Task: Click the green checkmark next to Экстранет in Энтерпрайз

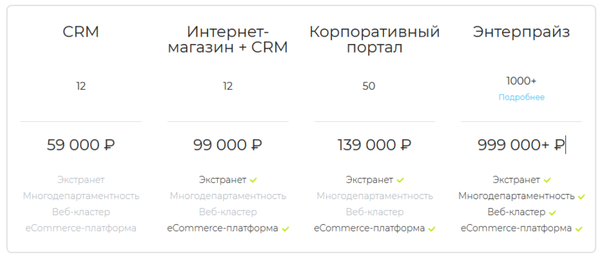Action: [x=547, y=180]
